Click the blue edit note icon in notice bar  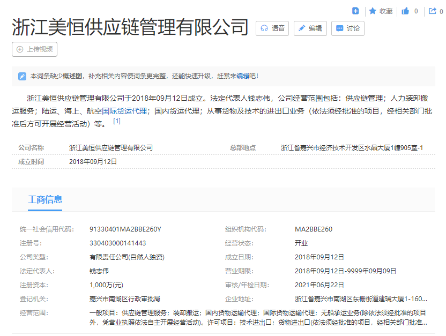[x=22, y=76]
